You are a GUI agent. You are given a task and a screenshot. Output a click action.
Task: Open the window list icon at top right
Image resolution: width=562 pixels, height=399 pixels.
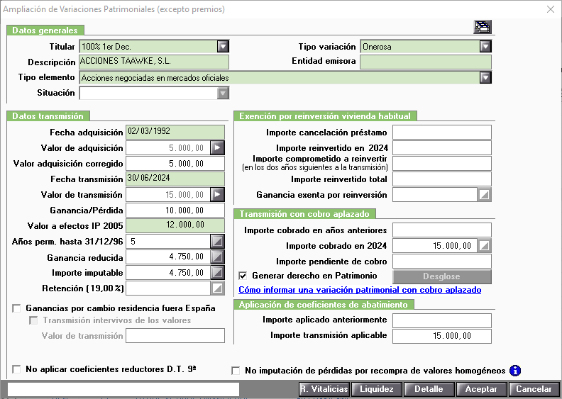click(483, 27)
